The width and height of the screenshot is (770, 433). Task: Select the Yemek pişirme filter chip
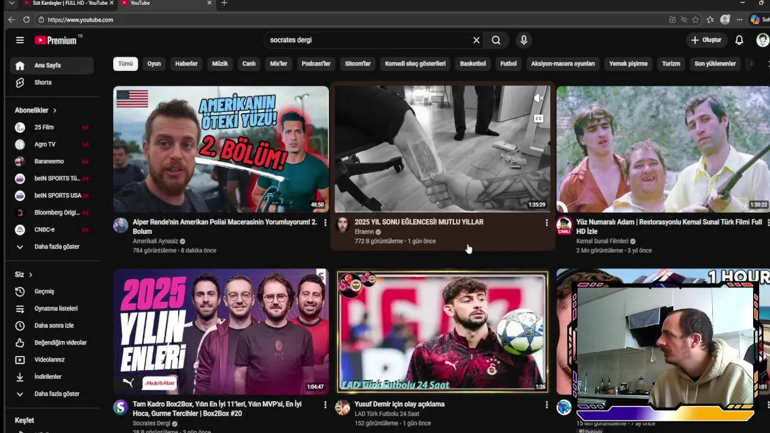629,64
